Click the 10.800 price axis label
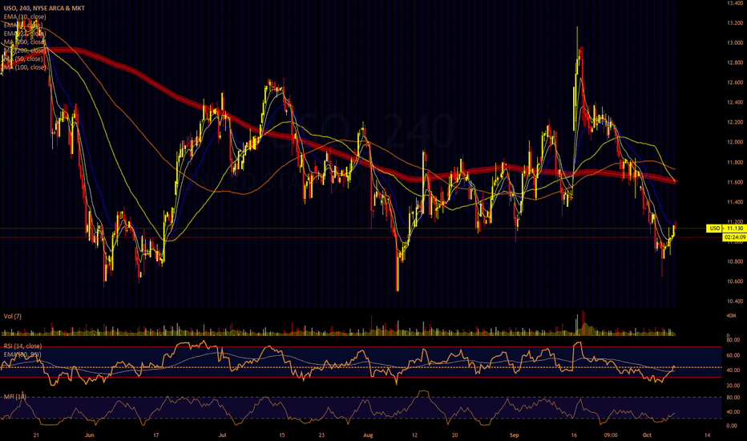The image size is (747, 441). [735, 261]
